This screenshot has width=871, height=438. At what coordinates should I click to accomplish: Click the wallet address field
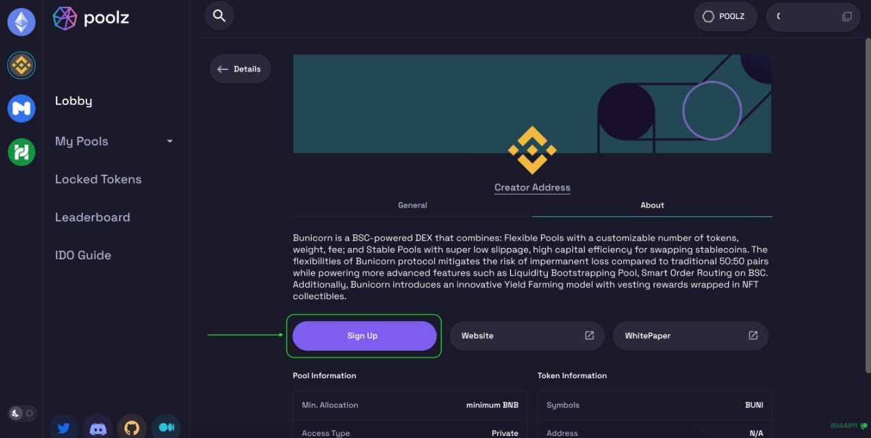click(x=813, y=16)
